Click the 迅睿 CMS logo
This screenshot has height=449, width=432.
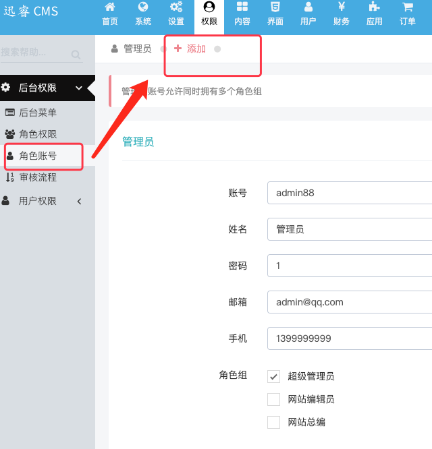(x=31, y=11)
